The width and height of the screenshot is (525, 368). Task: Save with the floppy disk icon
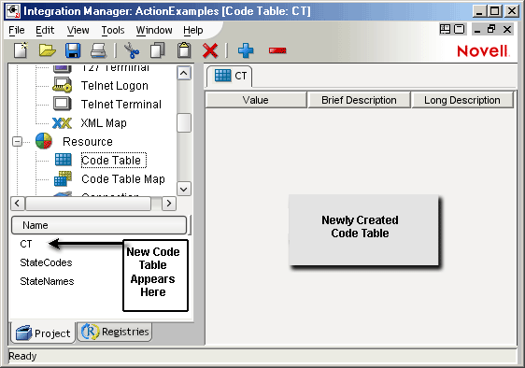point(73,50)
